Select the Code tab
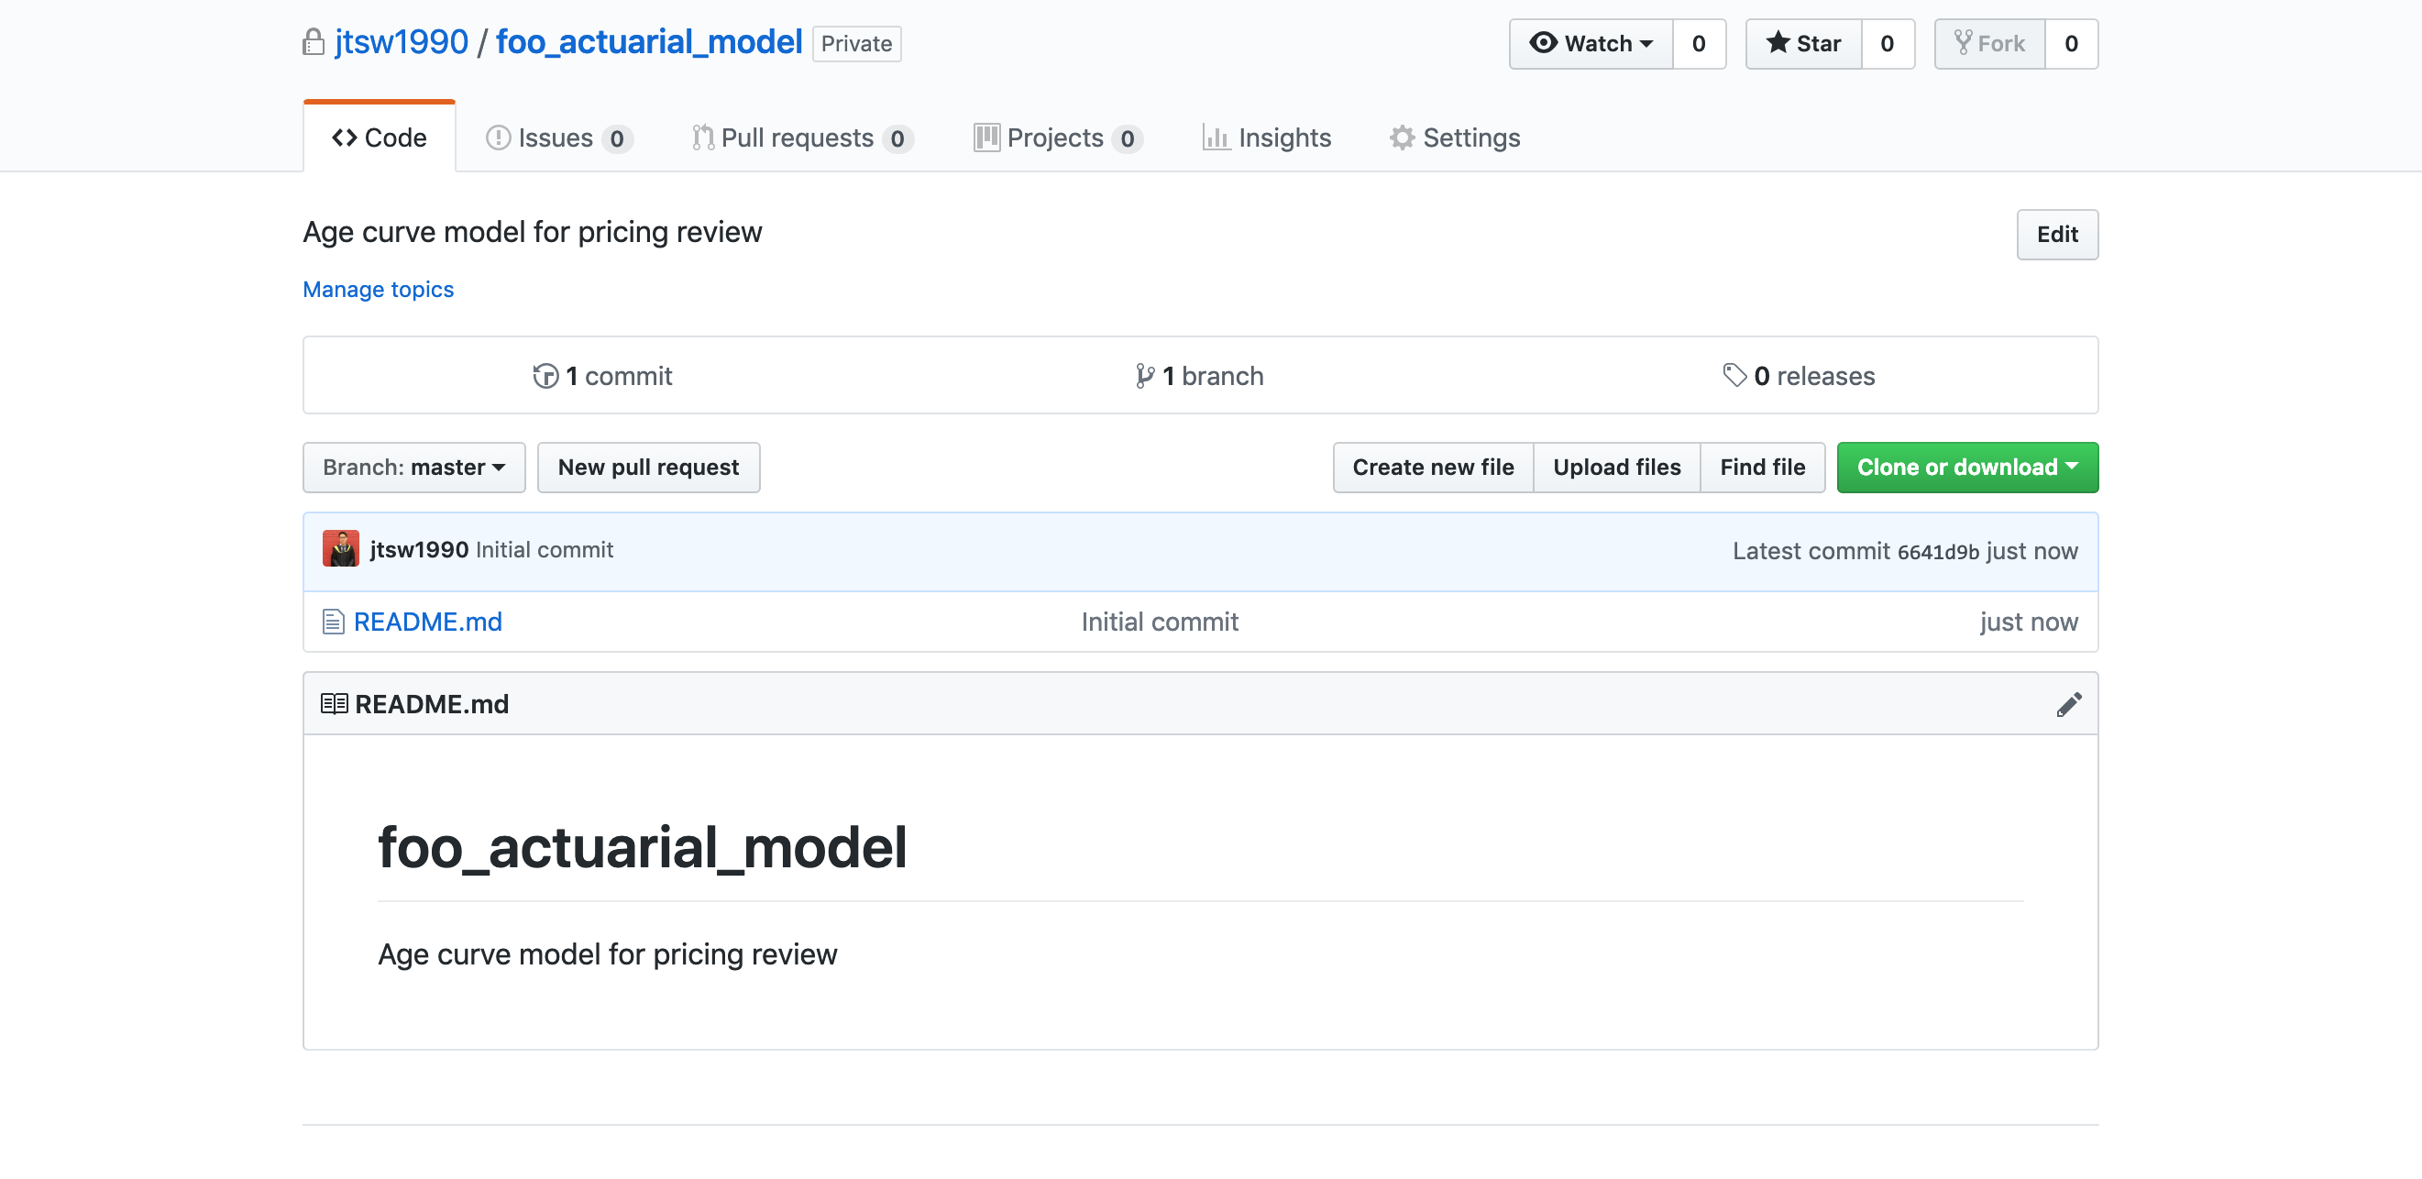Viewport: 2422px width, 1179px height. 380,138
